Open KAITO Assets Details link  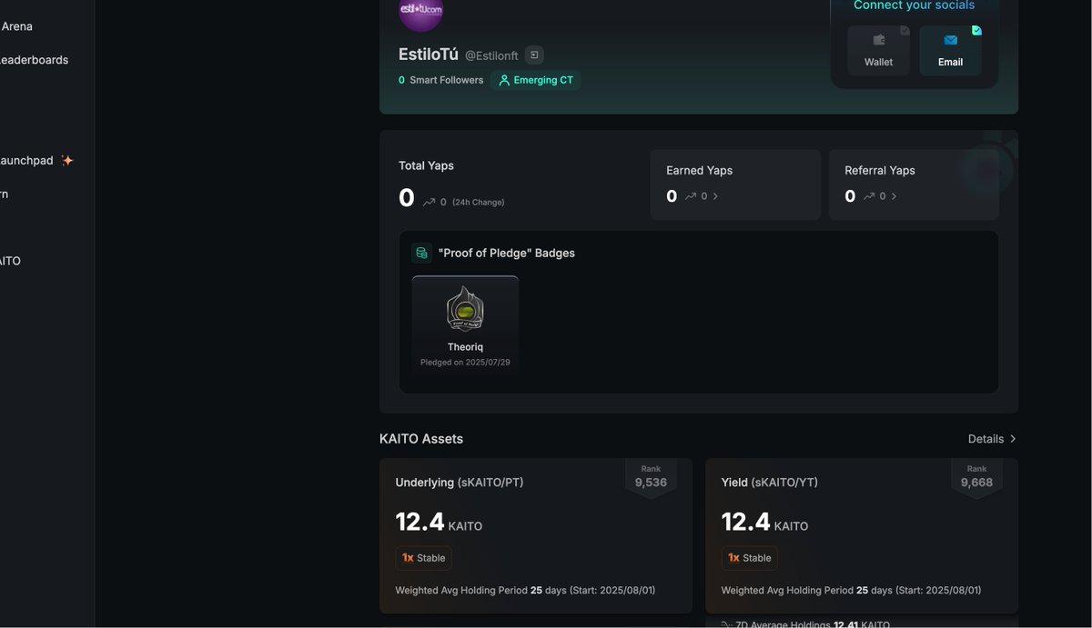[992, 439]
